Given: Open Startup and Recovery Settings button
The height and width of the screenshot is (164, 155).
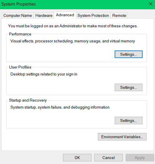Looking at the screenshot, I should pos(129,120).
